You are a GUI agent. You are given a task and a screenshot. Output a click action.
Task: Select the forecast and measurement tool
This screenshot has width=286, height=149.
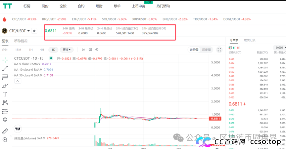click(x=5, y=111)
